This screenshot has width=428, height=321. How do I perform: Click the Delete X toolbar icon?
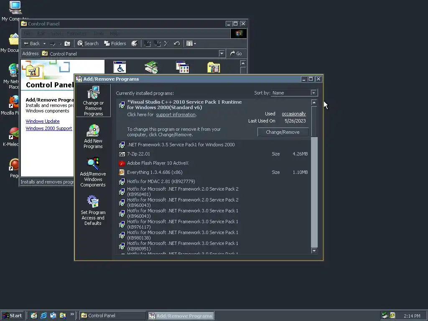(x=167, y=43)
